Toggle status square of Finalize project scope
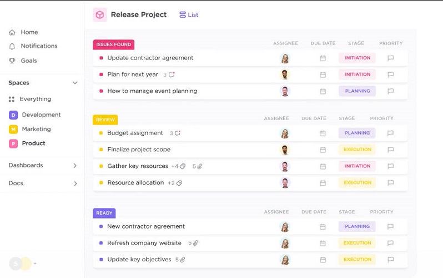 (101, 150)
